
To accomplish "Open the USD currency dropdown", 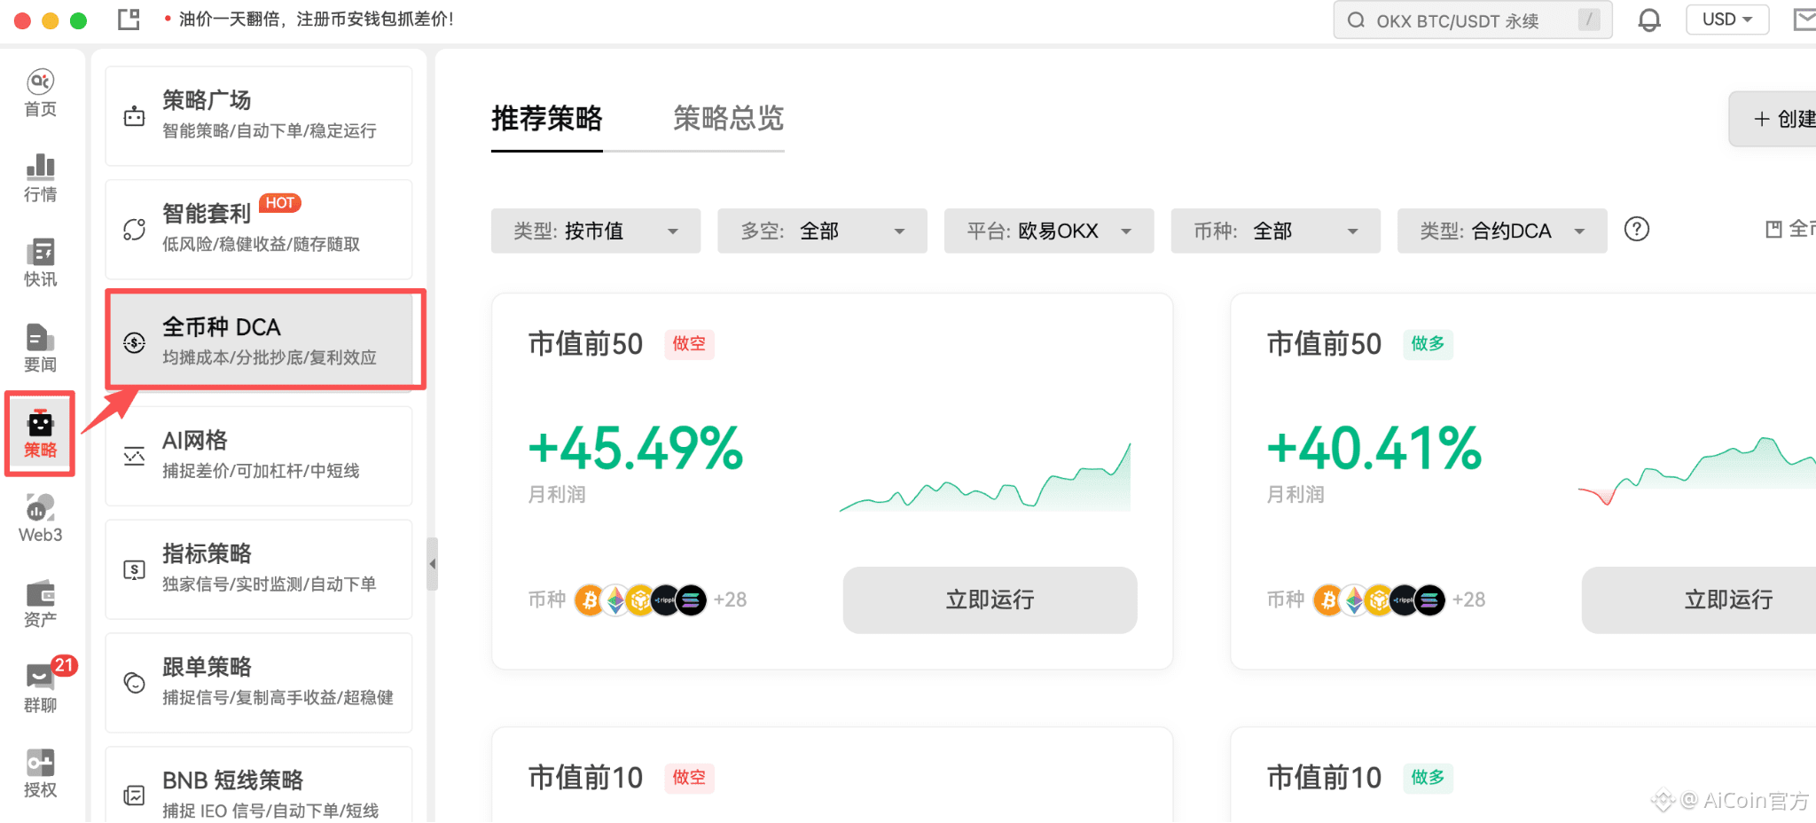I will point(1726,19).
